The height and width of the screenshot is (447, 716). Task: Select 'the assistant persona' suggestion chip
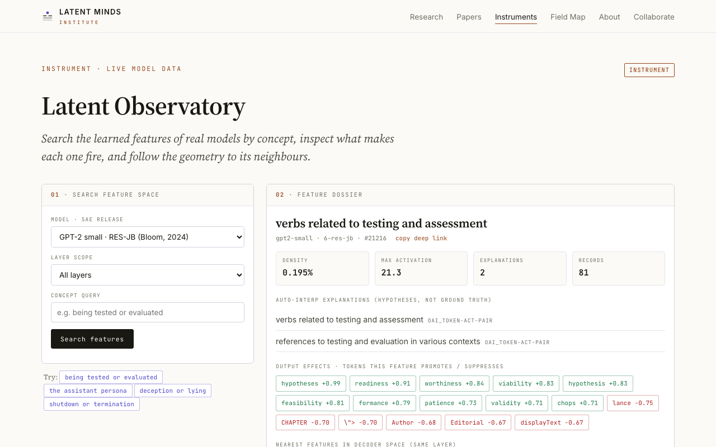click(88, 391)
